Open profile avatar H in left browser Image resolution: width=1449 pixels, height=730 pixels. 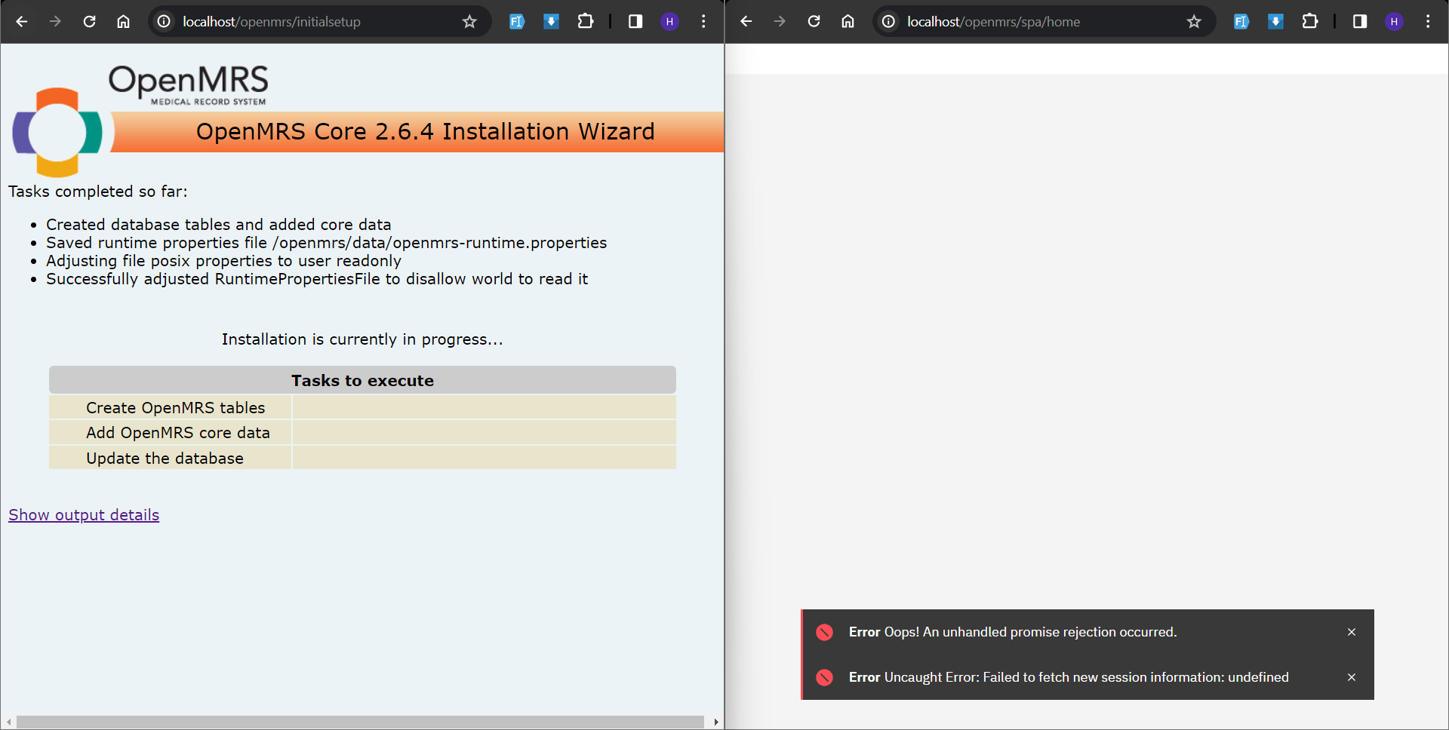669,21
